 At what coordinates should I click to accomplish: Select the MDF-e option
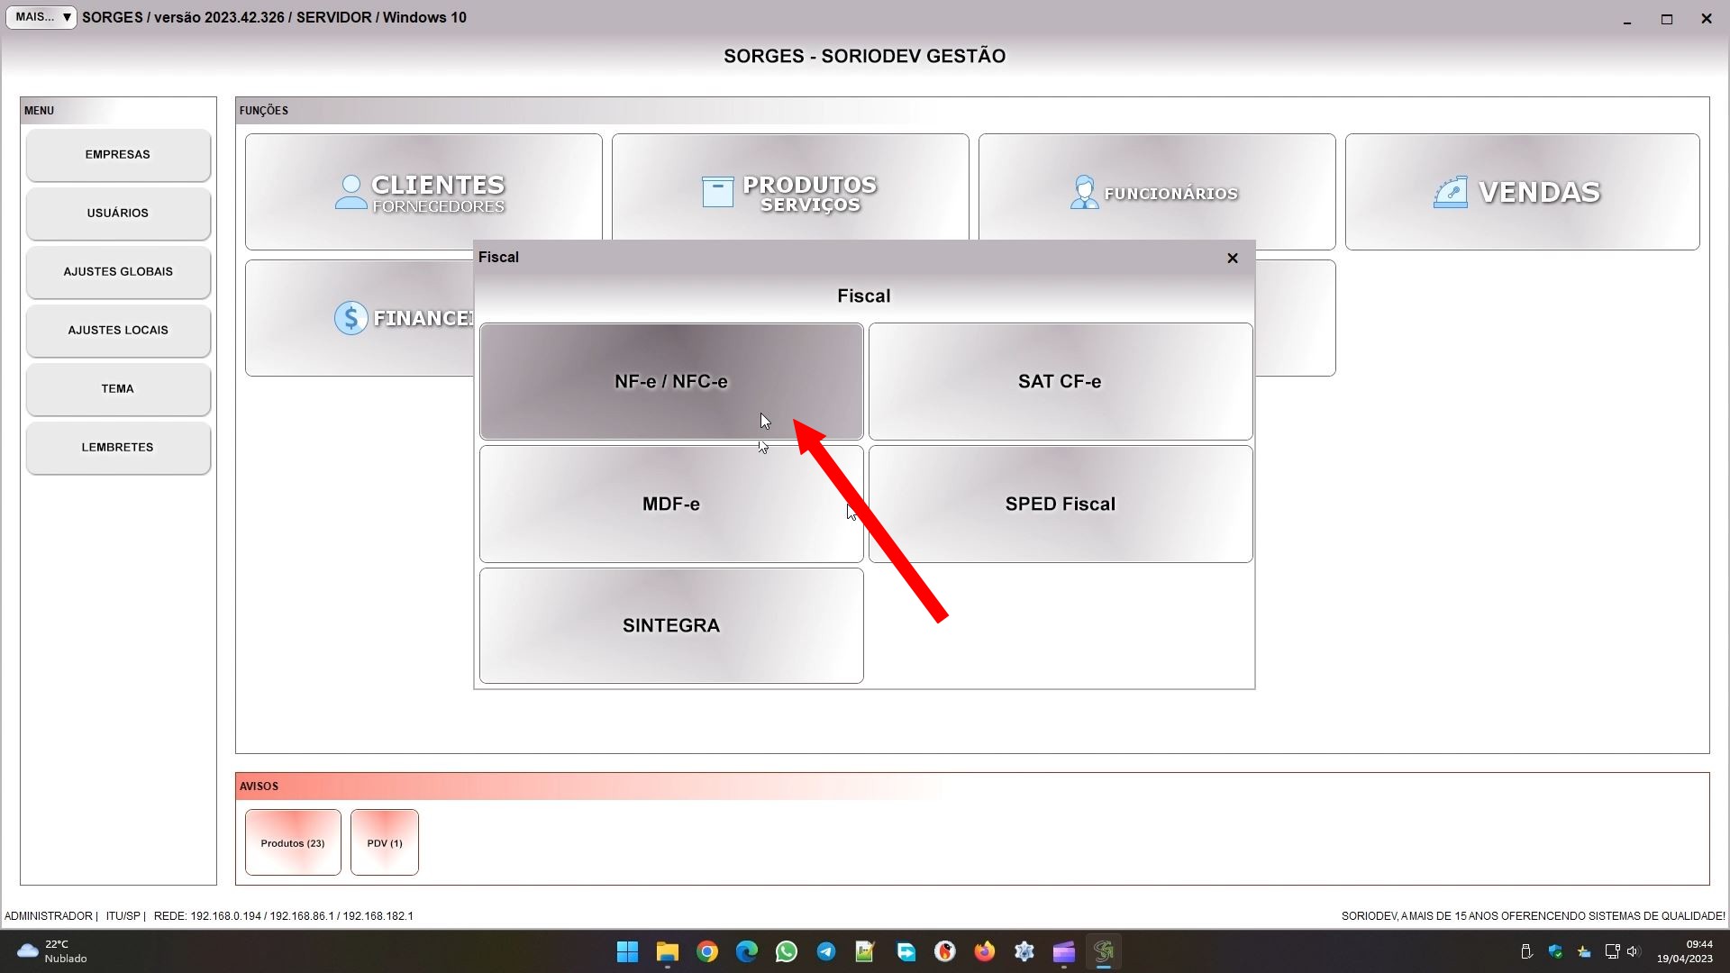(x=670, y=504)
